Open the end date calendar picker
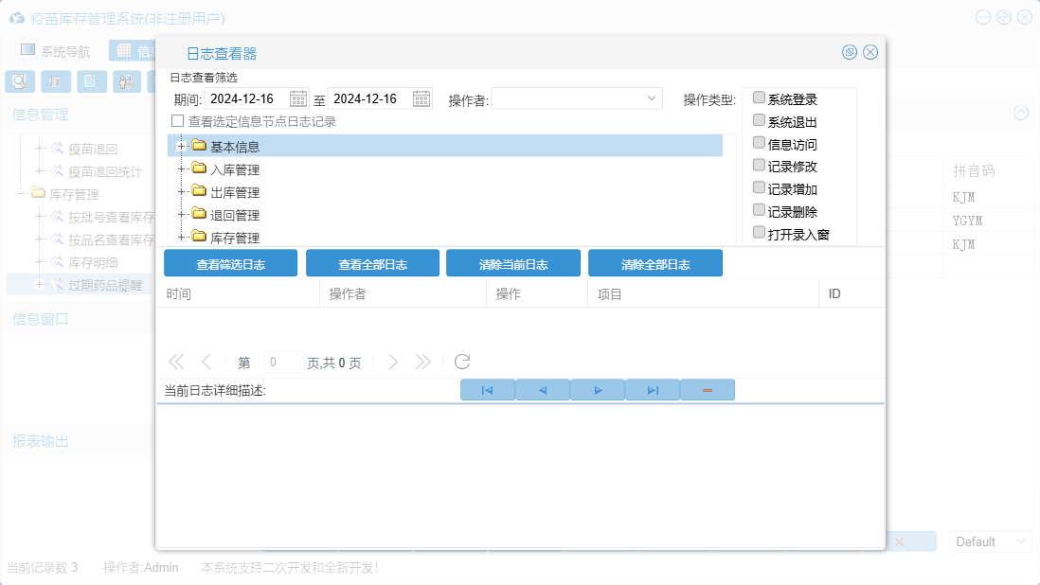Screen dimensions: 1040x585 (421, 98)
